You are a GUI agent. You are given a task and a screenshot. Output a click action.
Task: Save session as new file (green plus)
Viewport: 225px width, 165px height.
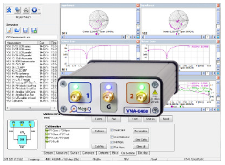tap(34, 30)
